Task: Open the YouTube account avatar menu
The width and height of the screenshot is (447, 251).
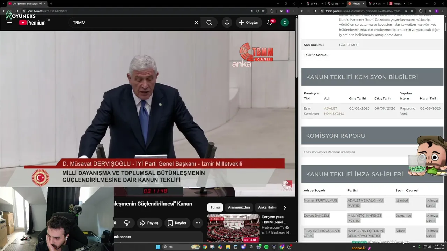Action: pos(285,22)
